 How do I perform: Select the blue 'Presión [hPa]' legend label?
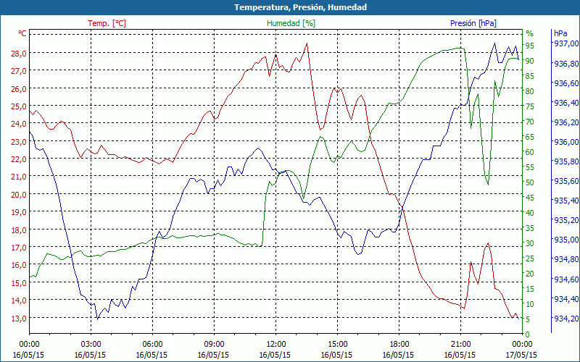point(473,23)
